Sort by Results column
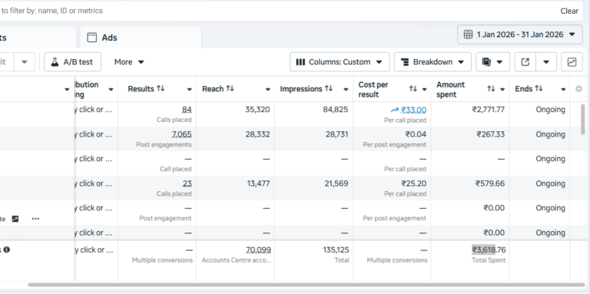 tap(161, 88)
